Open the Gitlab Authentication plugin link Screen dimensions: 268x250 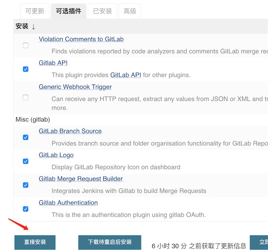[x=68, y=203]
